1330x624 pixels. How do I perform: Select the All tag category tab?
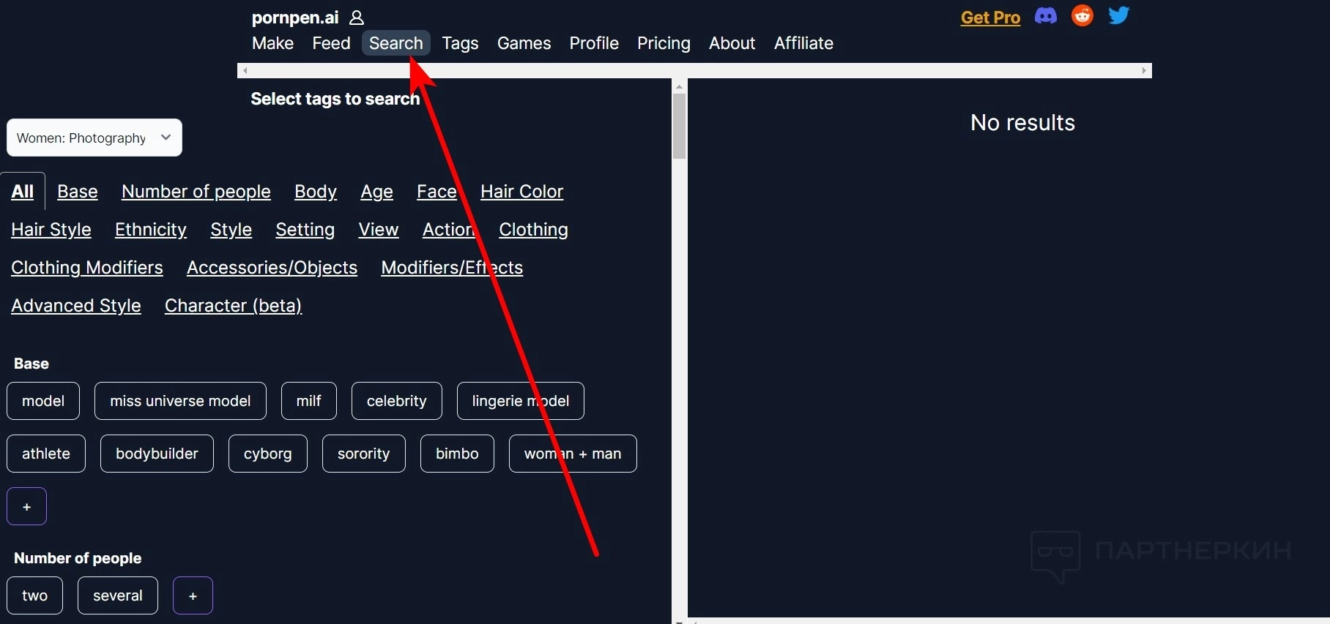23,192
